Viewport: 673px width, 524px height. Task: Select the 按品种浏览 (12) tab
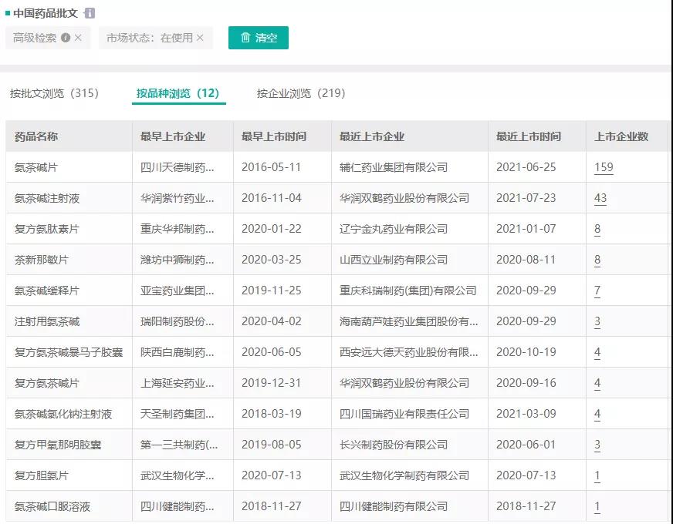tap(178, 93)
